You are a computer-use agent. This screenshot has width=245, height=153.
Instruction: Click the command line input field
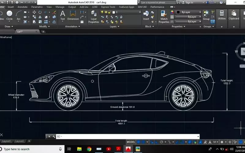coord(128,136)
